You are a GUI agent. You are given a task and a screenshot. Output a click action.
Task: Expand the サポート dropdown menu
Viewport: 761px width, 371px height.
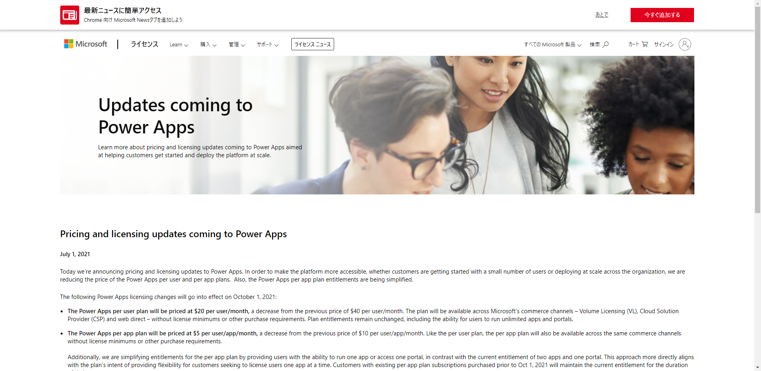click(268, 45)
